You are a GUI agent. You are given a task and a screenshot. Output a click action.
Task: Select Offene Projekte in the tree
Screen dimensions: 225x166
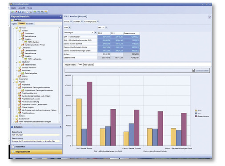(x=28, y=107)
